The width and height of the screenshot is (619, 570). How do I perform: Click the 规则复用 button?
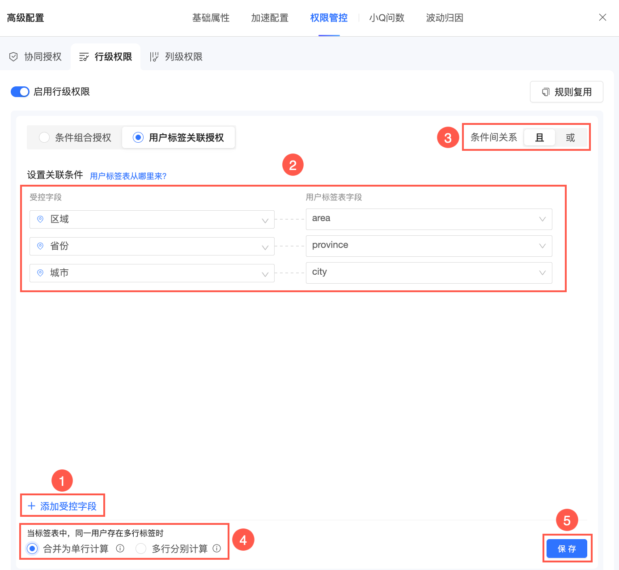click(567, 92)
